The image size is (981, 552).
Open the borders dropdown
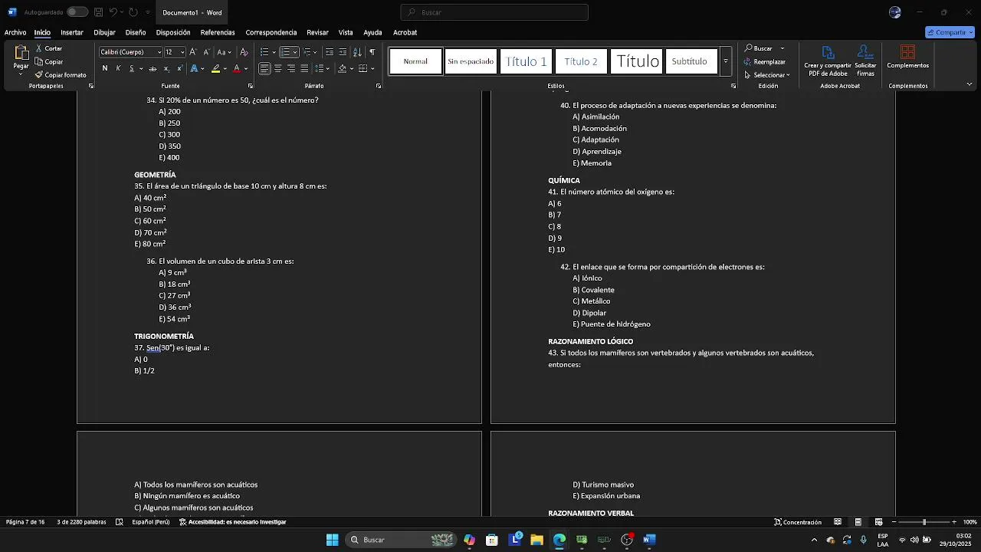372,68
